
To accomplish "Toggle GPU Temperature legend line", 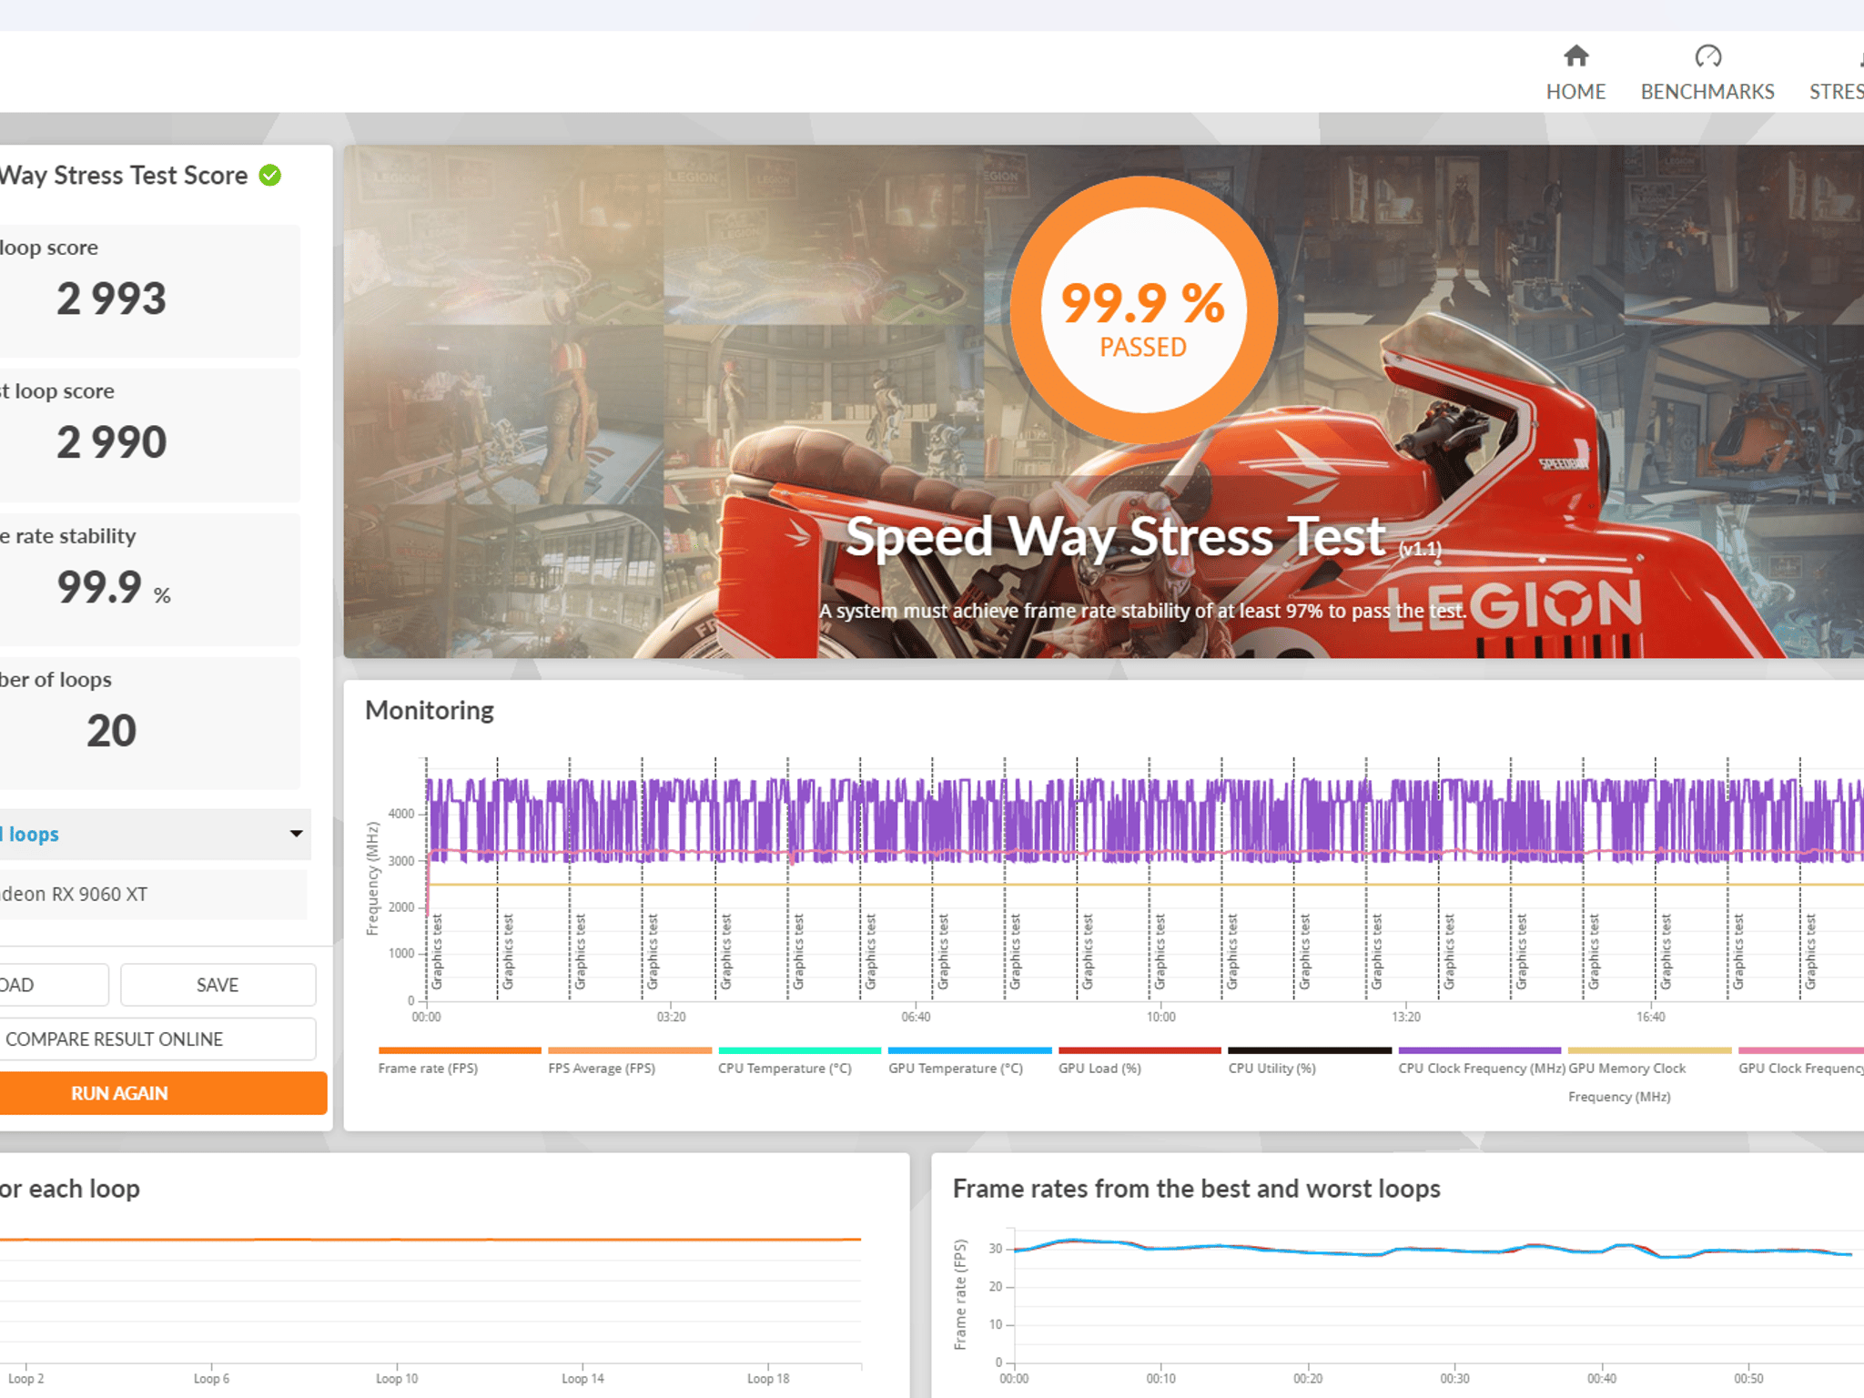I will pyautogui.click(x=969, y=1050).
